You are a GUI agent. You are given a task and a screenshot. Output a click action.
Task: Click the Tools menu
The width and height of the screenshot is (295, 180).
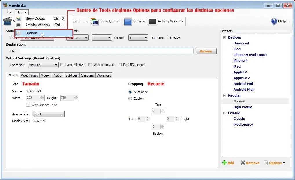22,12
